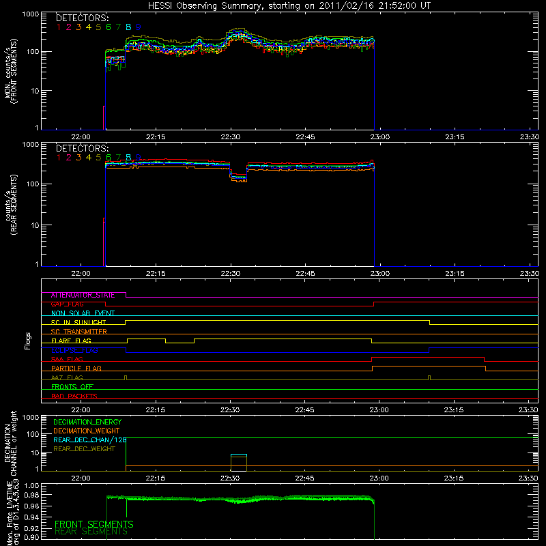This screenshot has height=546, width=546.
Task: Click DETECTORS: label in rear segments plot
Action: (82, 148)
